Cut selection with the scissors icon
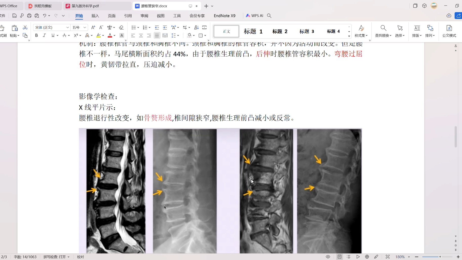The height and width of the screenshot is (260, 462). [x=25, y=27]
